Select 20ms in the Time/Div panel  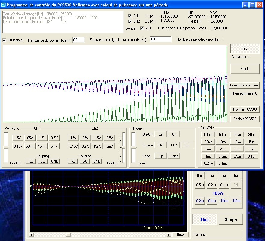208,142
